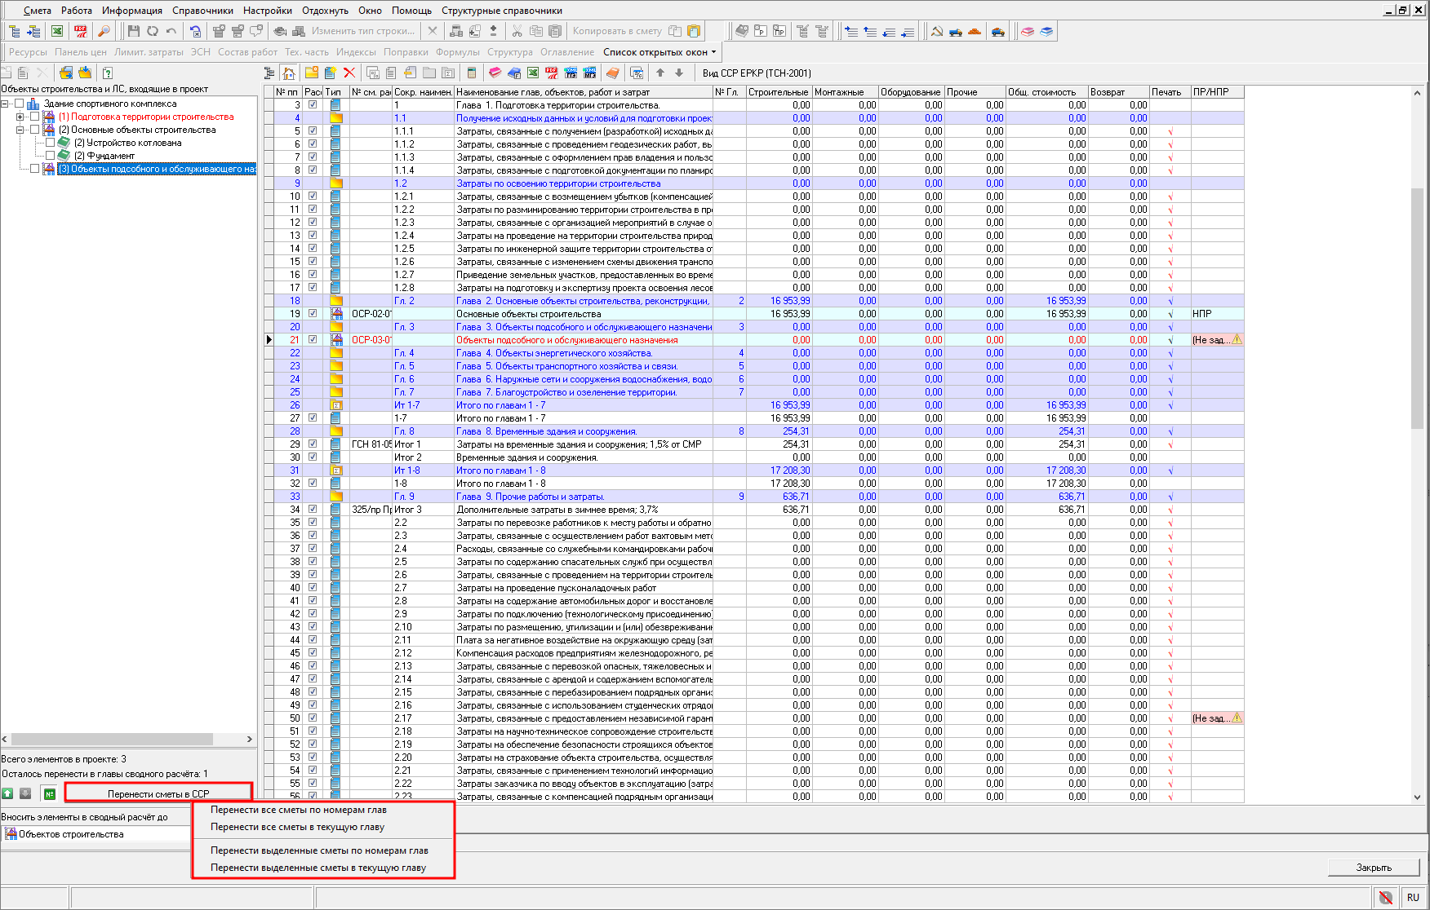Collapse the Основные объекты строительства tree node
The width and height of the screenshot is (1430, 910).
click(20, 130)
